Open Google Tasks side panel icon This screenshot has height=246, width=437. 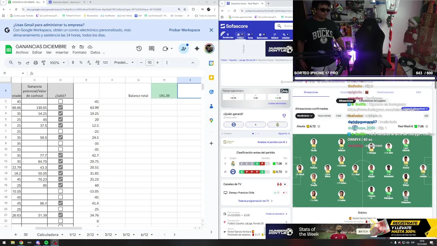211,92
